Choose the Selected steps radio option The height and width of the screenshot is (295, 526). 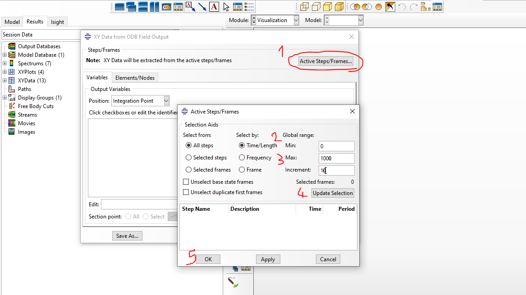point(189,158)
